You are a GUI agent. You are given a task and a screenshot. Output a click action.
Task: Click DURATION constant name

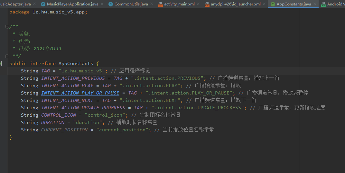pos(53,122)
